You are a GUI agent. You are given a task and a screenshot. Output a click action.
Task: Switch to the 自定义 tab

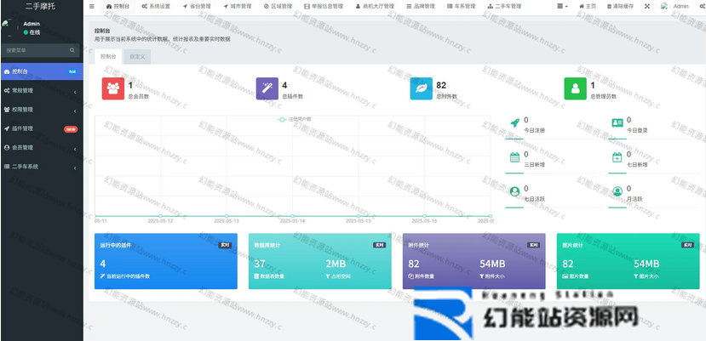136,57
